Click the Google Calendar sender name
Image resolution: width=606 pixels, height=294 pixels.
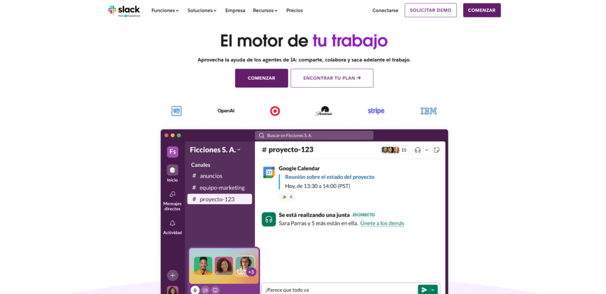tap(299, 168)
